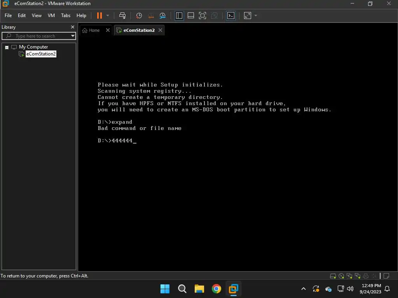Toggle the thumbnail bar view

(190, 16)
